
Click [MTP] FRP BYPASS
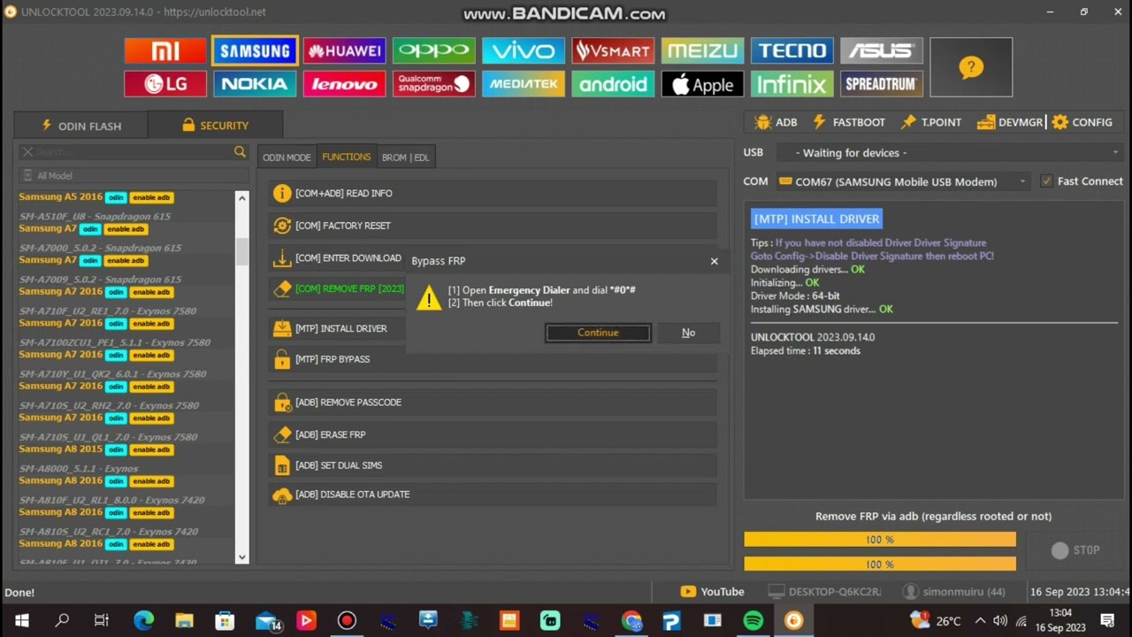click(x=493, y=359)
